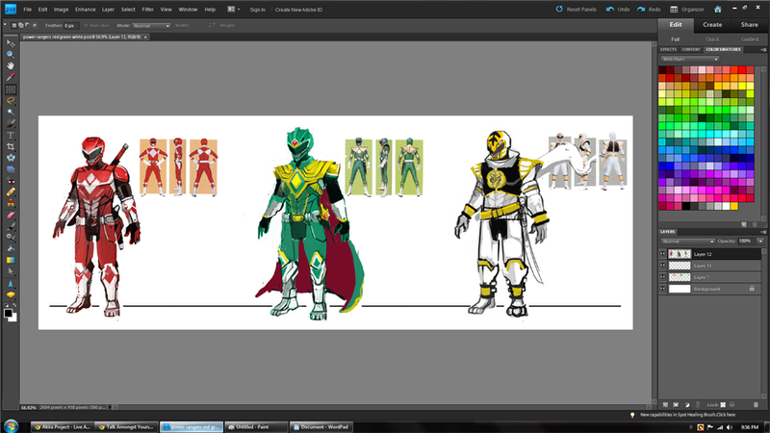Select the Move tool
The height and width of the screenshot is (433, 770).
coord(11,43)
